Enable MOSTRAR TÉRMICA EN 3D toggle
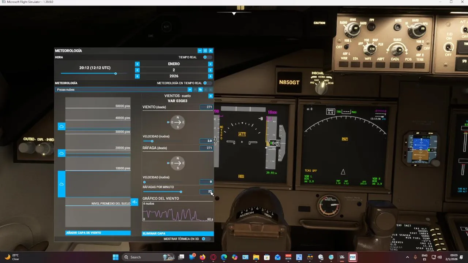Image resolution: width=468 pixels, height=263 pixels. tap(206, 239)
